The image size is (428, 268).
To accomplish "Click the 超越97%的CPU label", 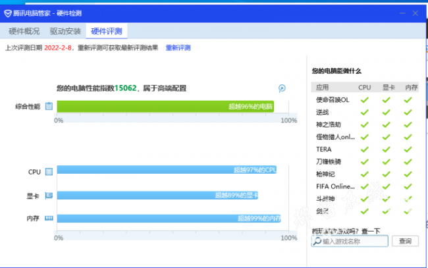I will pyautogui.click(x=255, y=170).
